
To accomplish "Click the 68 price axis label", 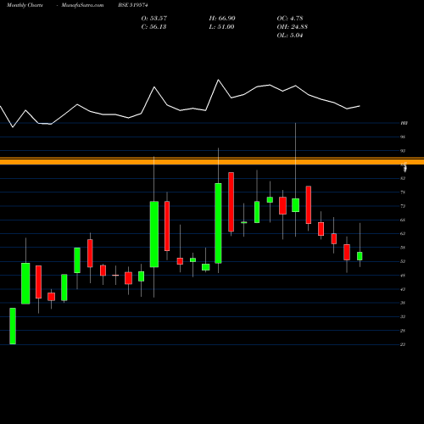I will point(403,220).
